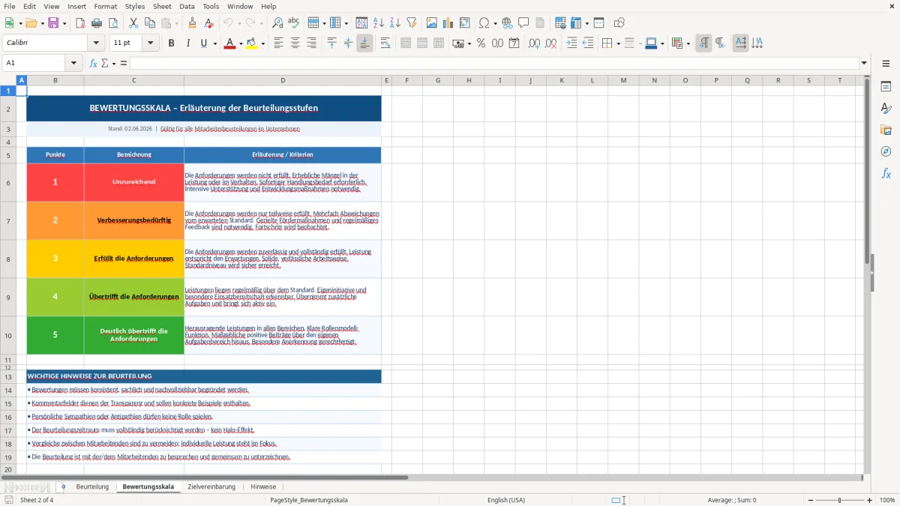Insert an image

432,23
